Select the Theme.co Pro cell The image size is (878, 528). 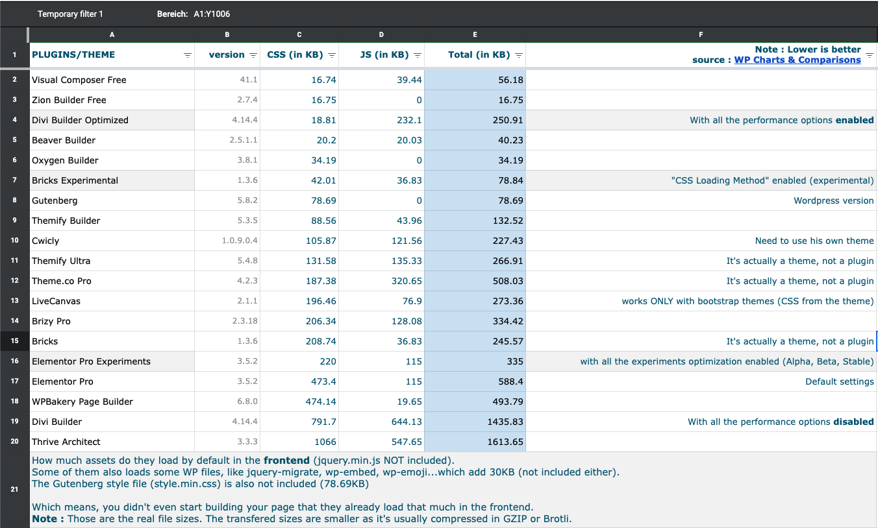112,281
